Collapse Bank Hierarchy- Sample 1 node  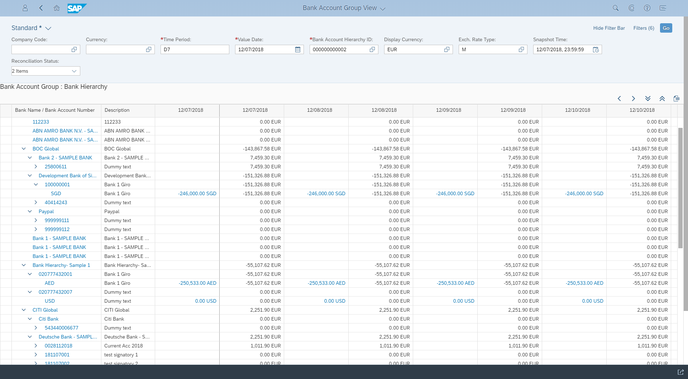pos(24,265)
